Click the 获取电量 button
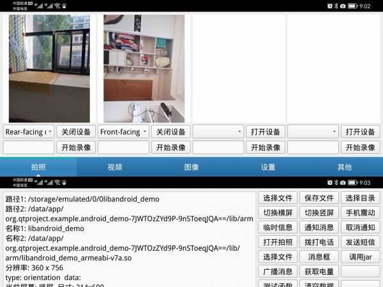383x287 pixels. click(319, 272)
